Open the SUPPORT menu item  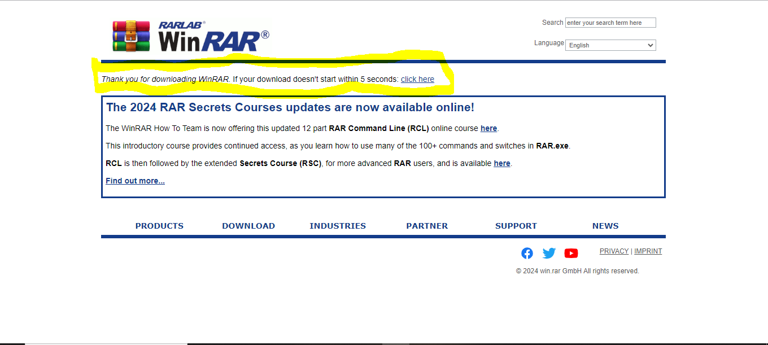click(x=516, y=226)
